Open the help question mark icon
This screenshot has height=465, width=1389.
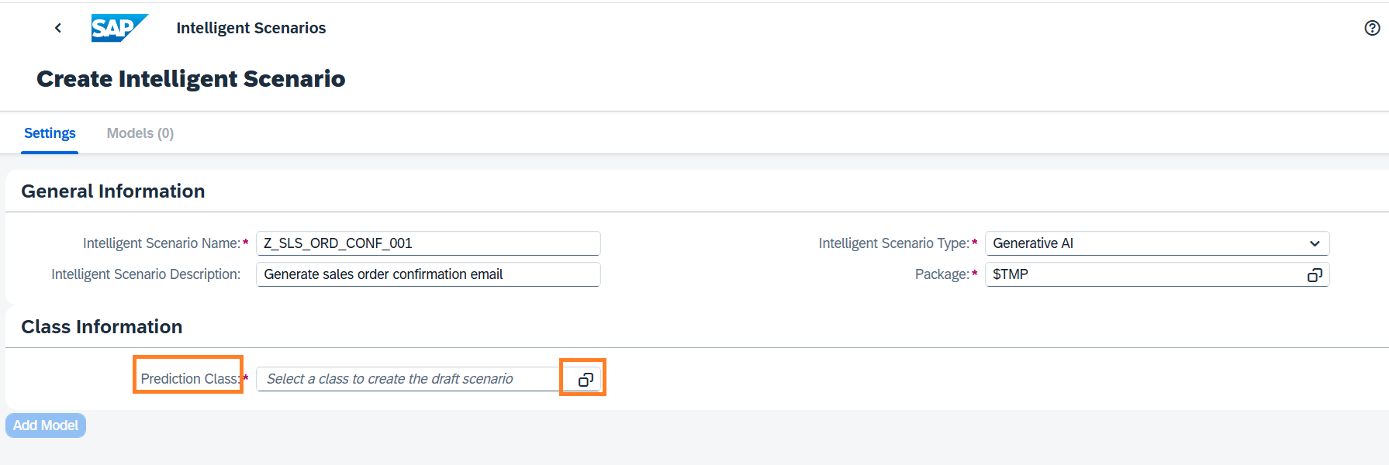[x=1371, y=28]
